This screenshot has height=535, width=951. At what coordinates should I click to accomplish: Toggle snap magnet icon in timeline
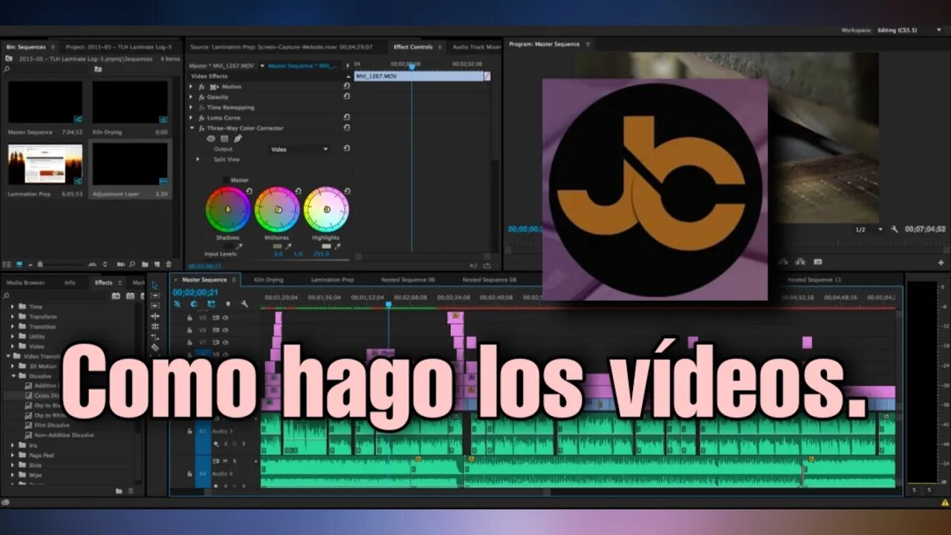click(x=194, y=304)
